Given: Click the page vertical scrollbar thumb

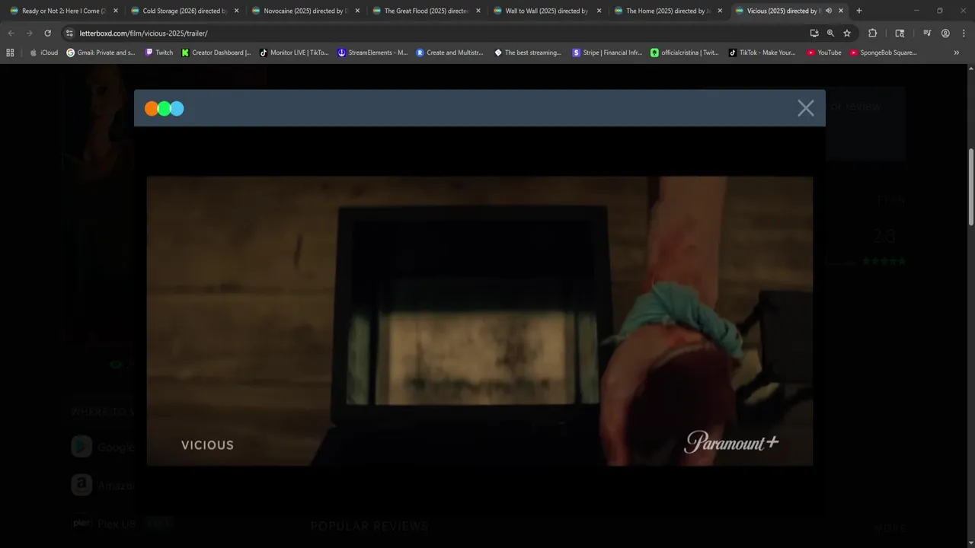Looking at the screenshot, I should click(x=970, y=186).
